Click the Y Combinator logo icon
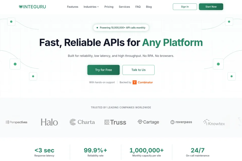 135,83
